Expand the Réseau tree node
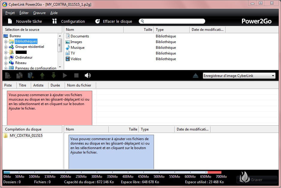The width and height of the screenshot is (281, 188). pos(6,63)
